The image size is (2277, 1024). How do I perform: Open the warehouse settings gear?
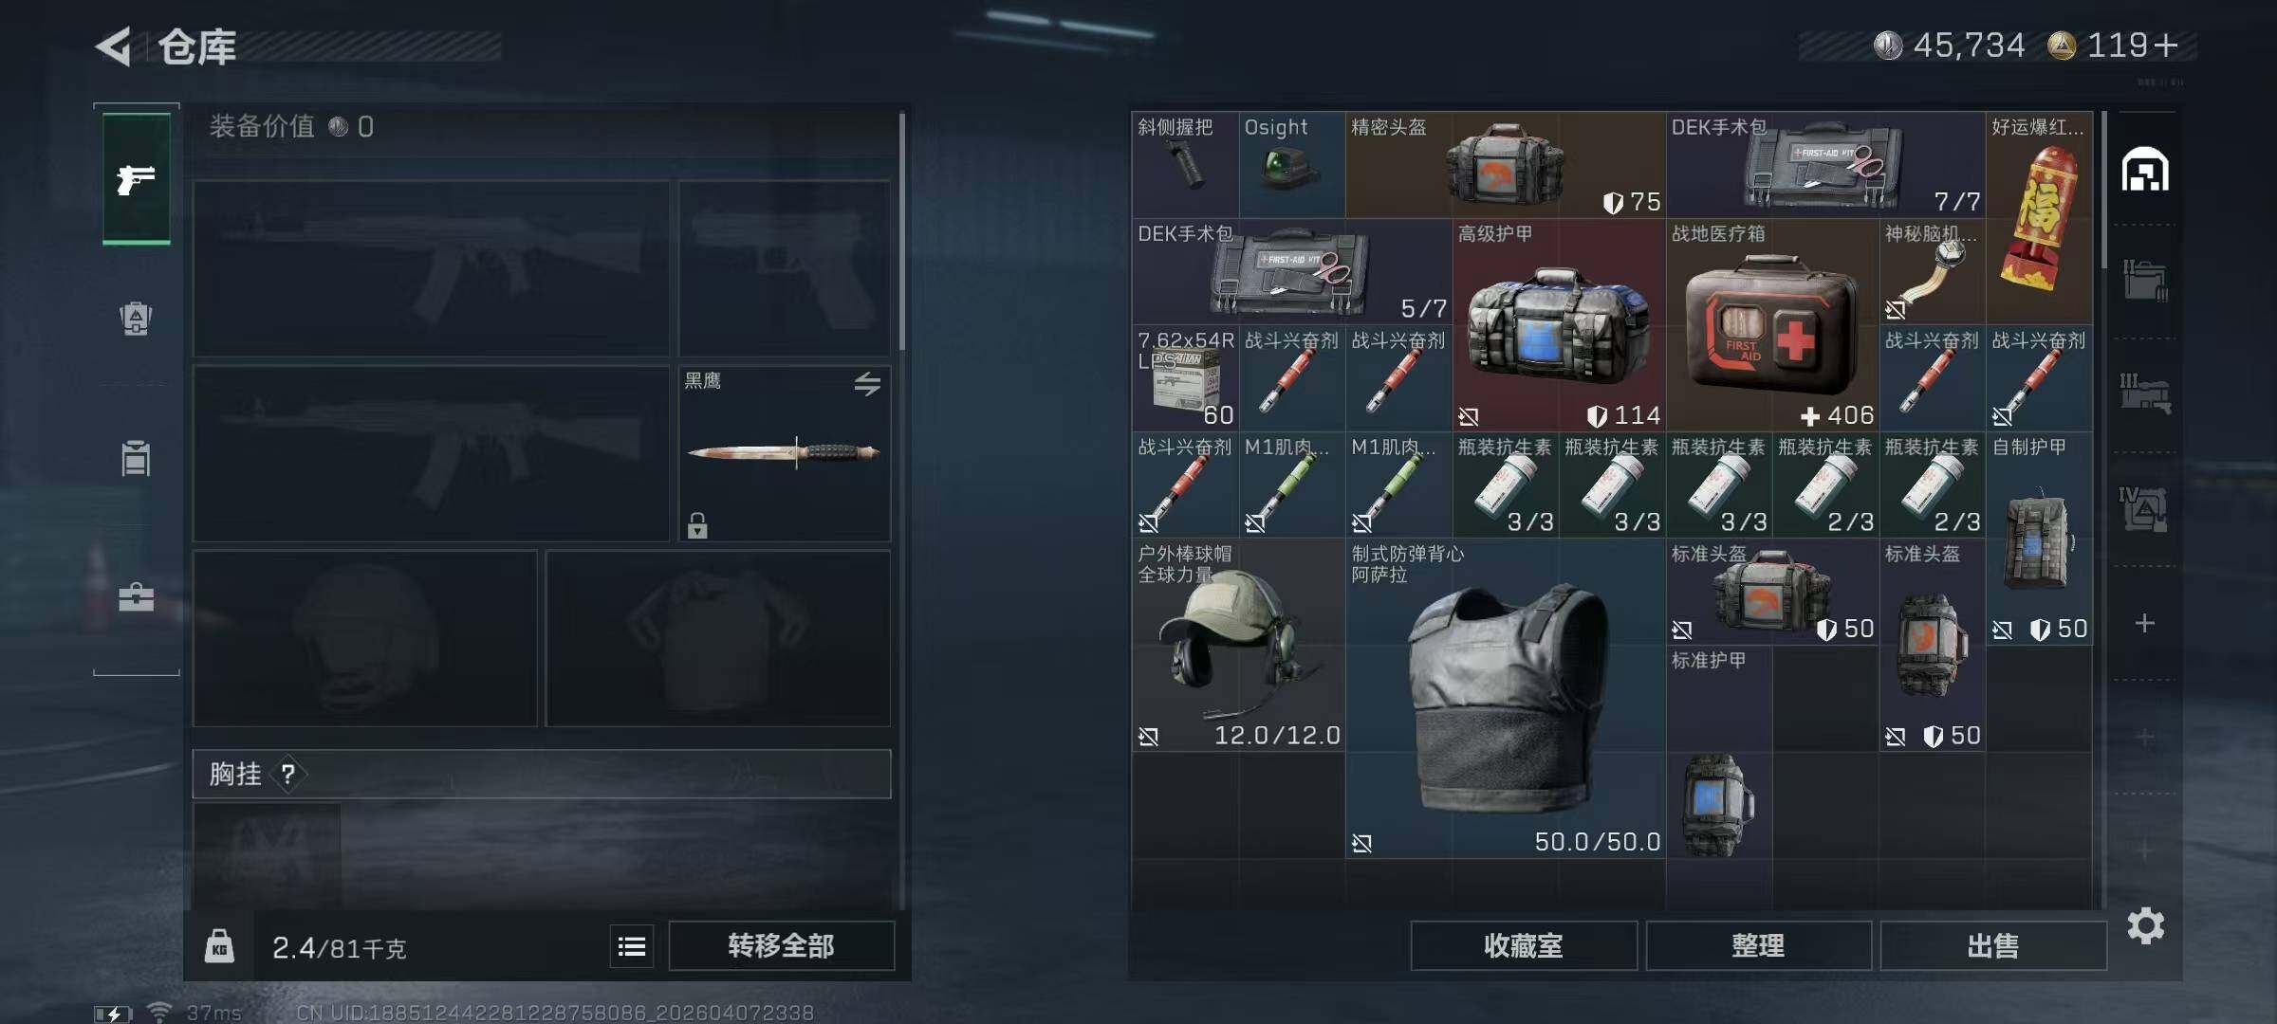(x=2145, y=925)
